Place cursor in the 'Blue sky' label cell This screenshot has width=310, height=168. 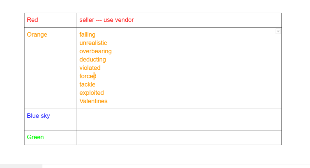[x=51, y=119]
